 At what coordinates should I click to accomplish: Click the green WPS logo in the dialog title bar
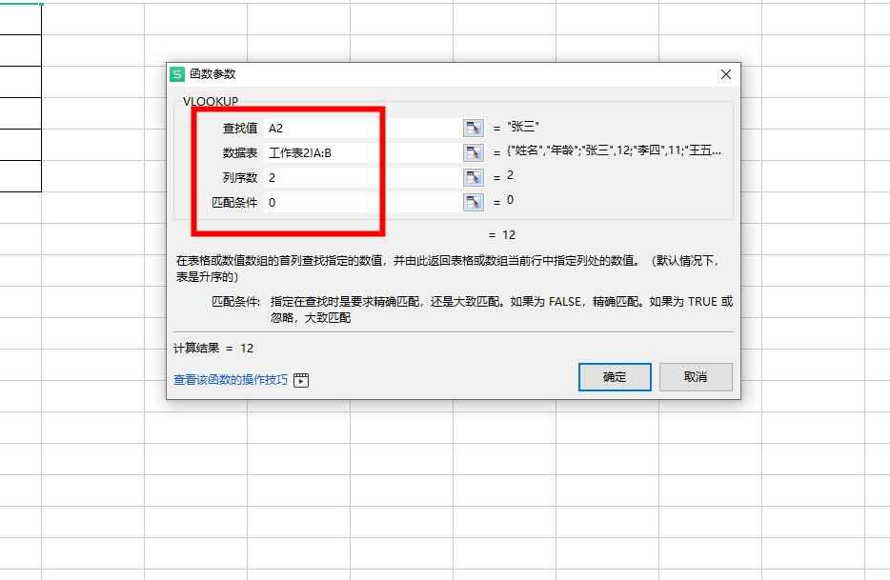click(177, 74)
